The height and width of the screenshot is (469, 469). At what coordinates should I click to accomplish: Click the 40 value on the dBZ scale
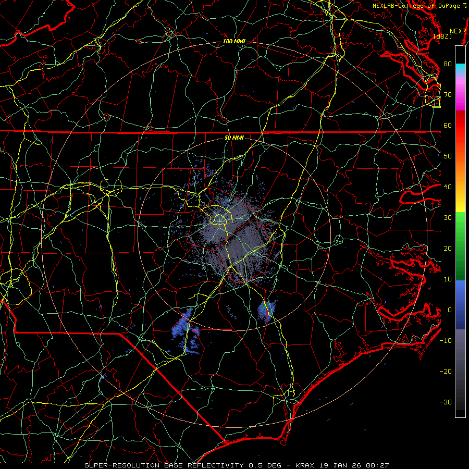[x=448, y=187]
